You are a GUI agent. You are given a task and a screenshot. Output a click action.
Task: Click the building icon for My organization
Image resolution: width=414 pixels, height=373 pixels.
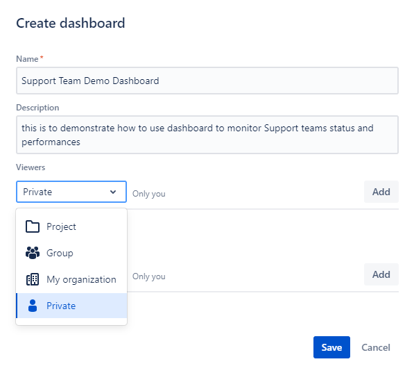tap(33, 279)
